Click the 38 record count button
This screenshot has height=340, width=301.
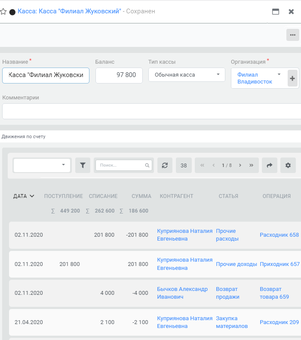tap(184, 165)
